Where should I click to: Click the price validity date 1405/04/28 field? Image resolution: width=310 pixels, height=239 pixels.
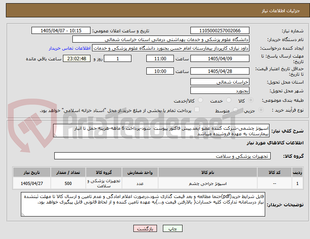[220, 71]
